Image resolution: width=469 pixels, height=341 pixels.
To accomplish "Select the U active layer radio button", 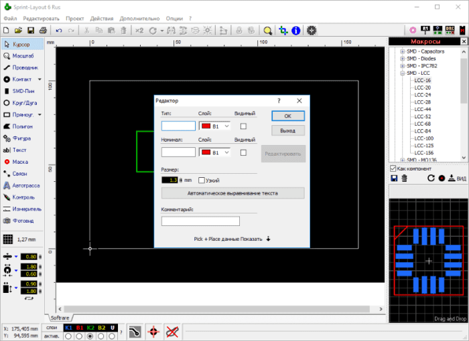I will [112, 336].
